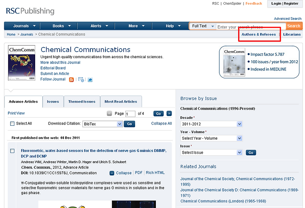Click Go next to the Issue dropdown
The width and height of the screenshot is (305, 208).
tap(251, 153)
